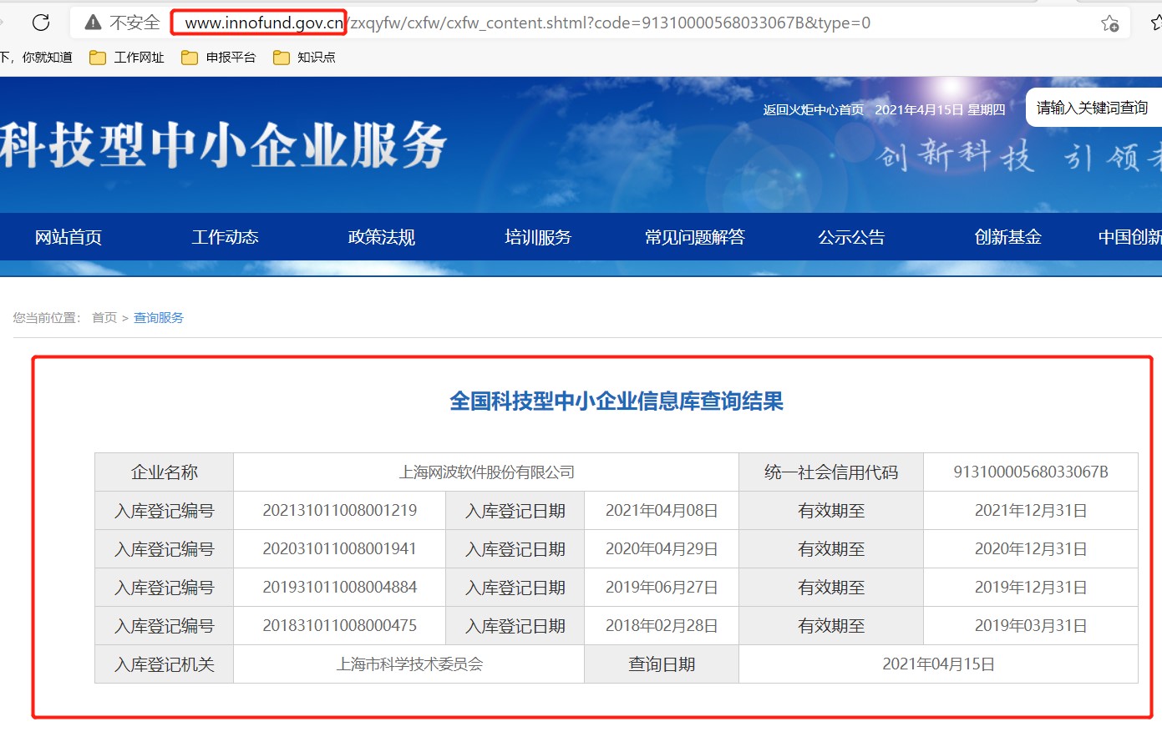Click validity date 2020年12月31日

click(1031, 549)
